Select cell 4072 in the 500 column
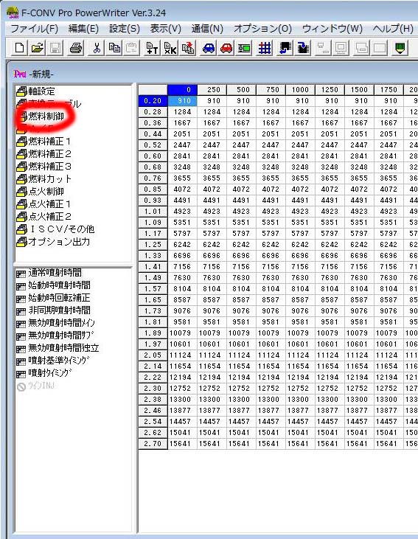This screenshot has width=418, height=539. pos(241,189)
